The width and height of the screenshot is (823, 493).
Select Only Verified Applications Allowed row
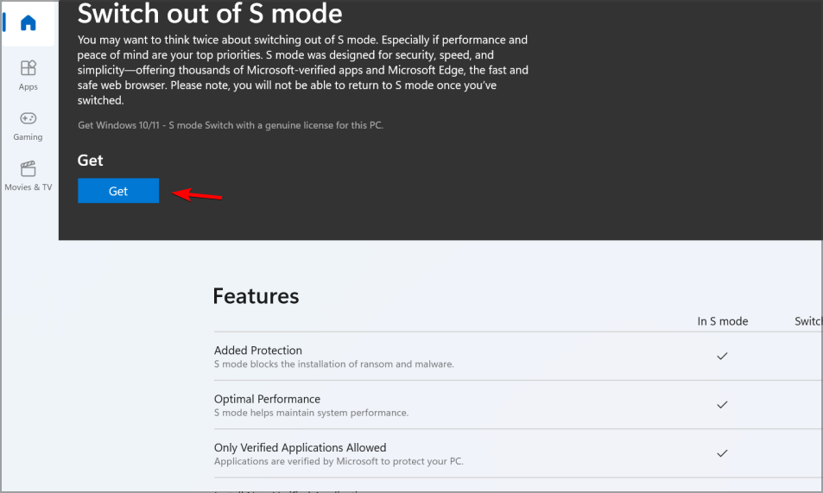(x=300, y=447)
